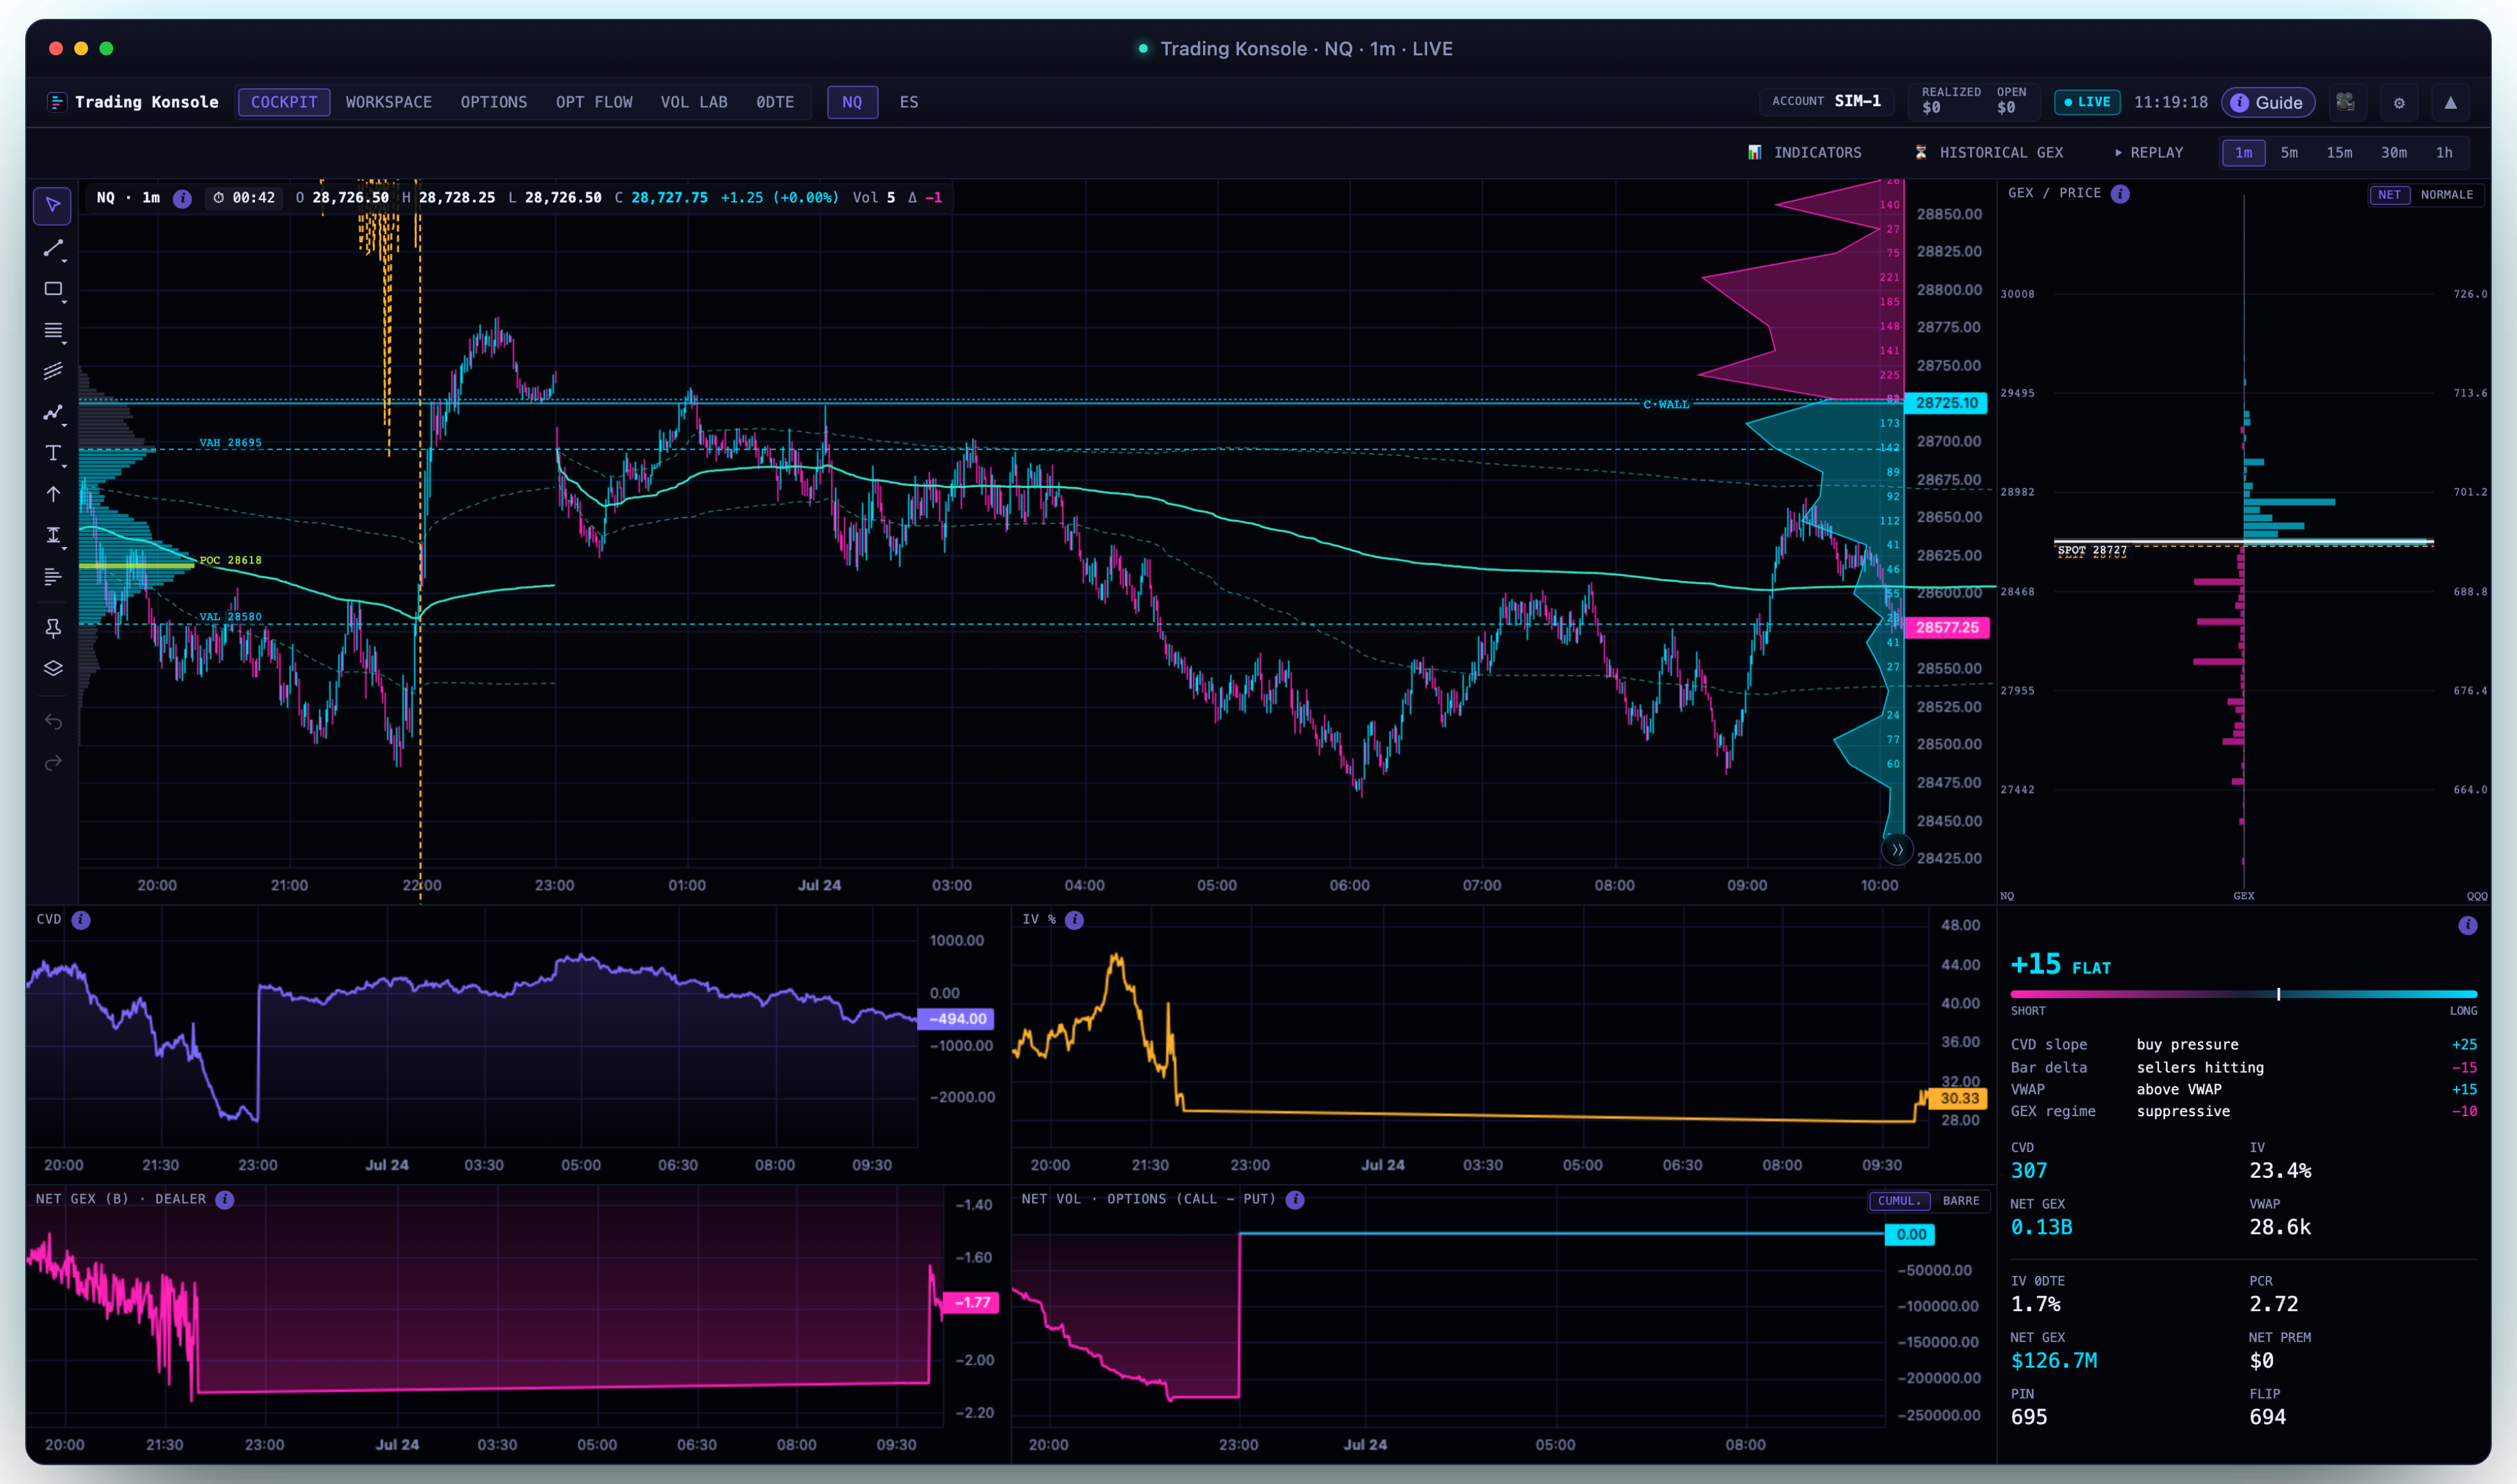
Task: Select the rectangle drawing tool
Action: tap(53, 288)
